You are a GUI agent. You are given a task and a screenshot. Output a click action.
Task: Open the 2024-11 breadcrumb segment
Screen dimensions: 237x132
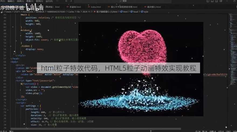click(x=86, y=12)
